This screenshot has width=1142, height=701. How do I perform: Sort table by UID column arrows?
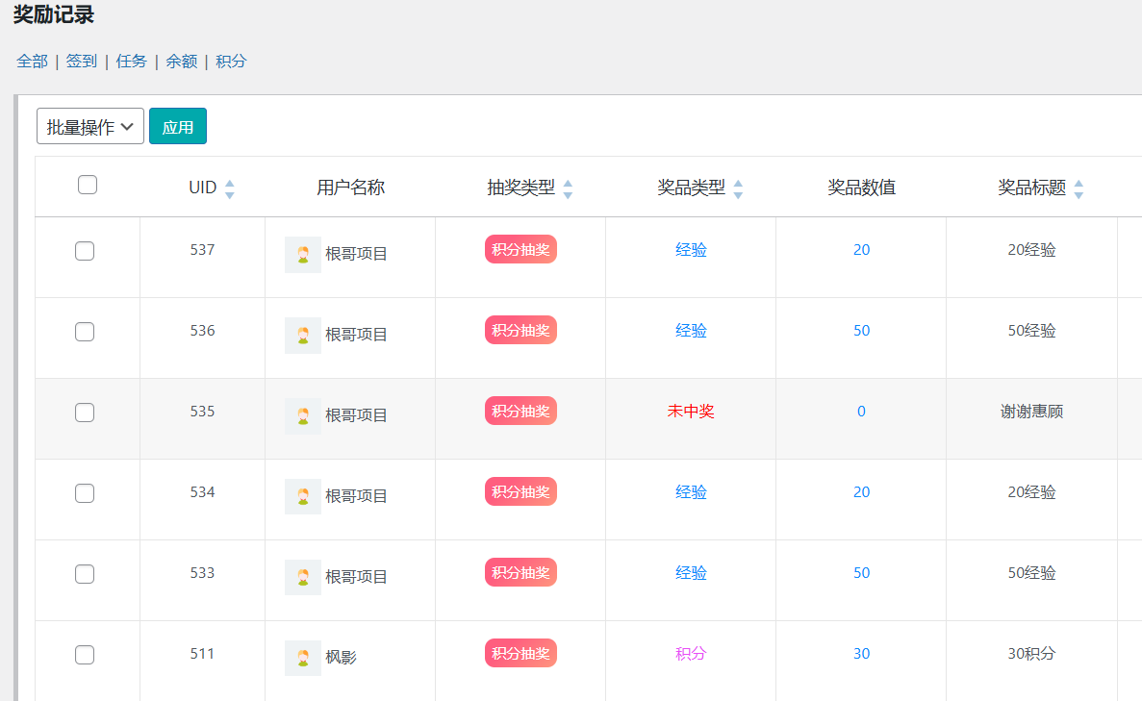[229, 189]
